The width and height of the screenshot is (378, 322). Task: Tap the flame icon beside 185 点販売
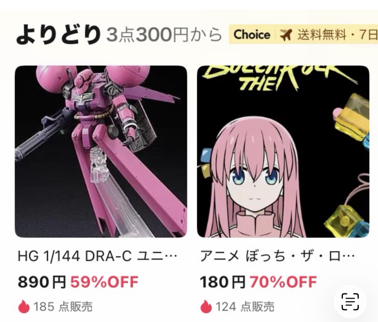[x=24, y=306]
